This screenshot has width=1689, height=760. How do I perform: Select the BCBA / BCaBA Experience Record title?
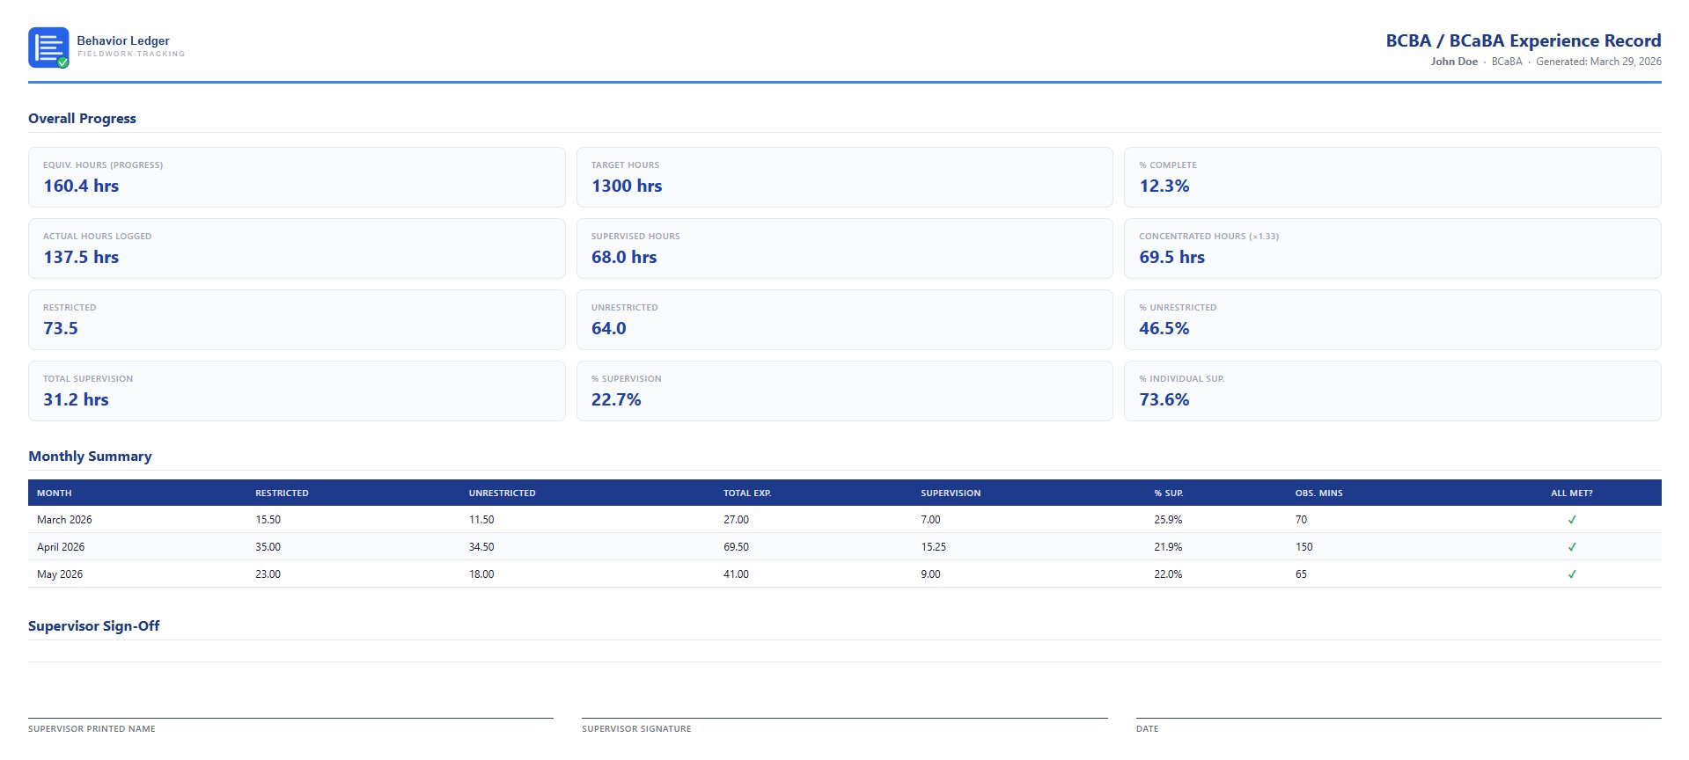(1523, 40)
